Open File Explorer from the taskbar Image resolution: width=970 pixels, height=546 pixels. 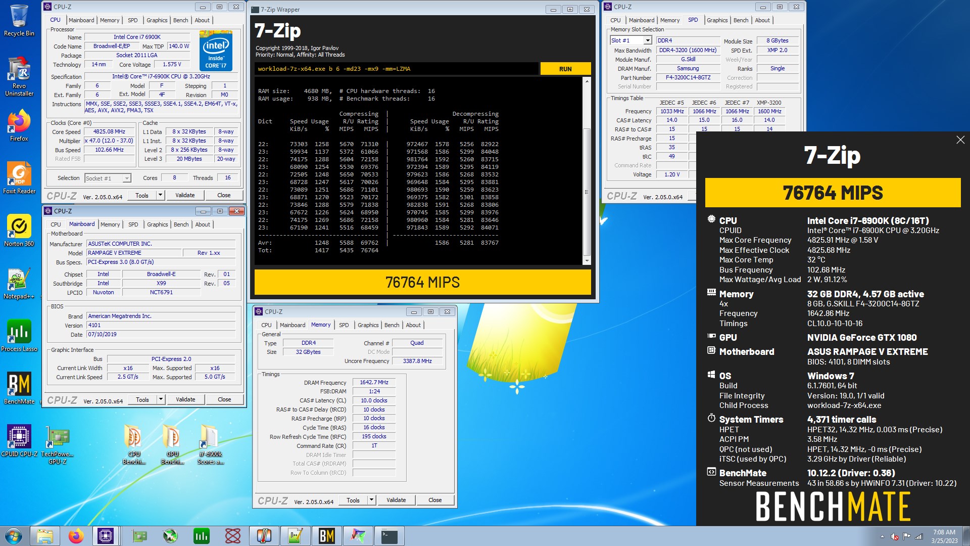[x=45, y=536]
